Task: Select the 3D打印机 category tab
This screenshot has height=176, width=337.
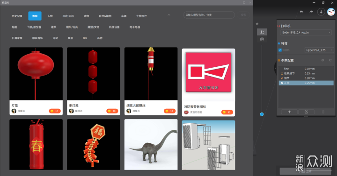Action: tap(68, 16)
